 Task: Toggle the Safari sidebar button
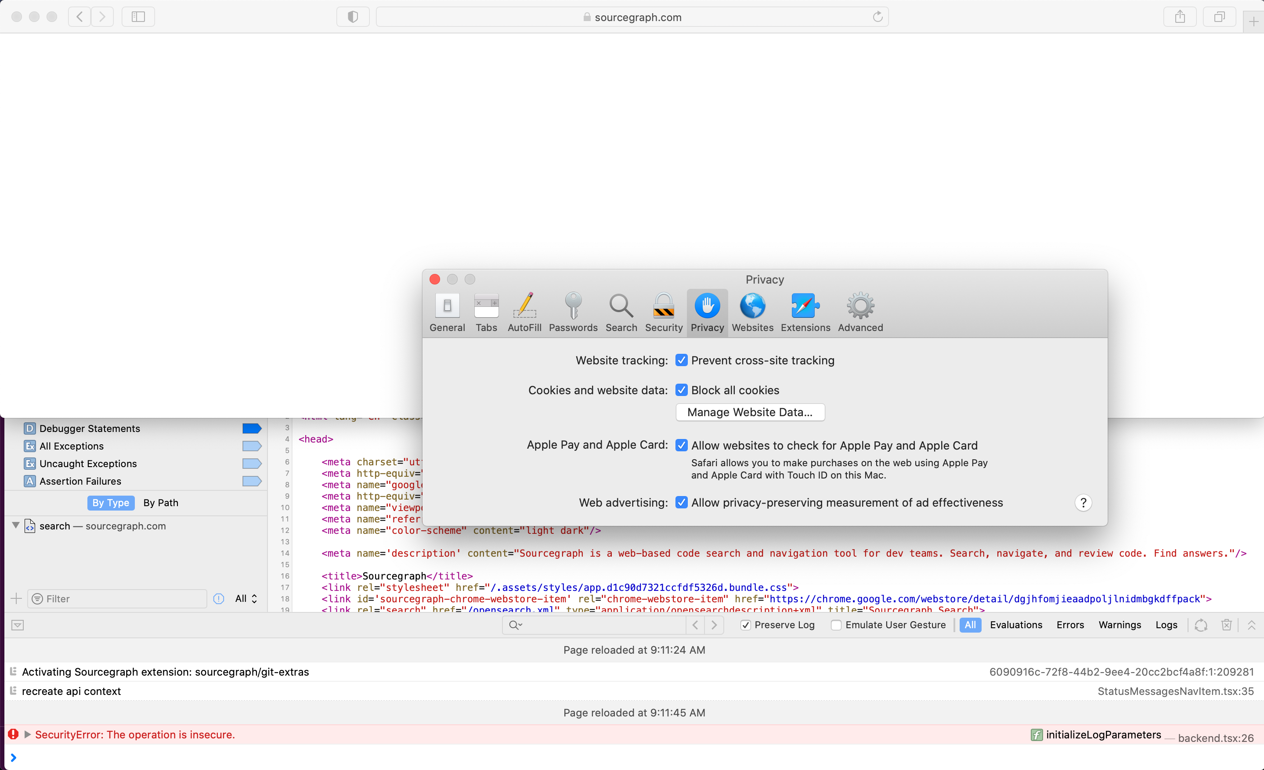138,17
